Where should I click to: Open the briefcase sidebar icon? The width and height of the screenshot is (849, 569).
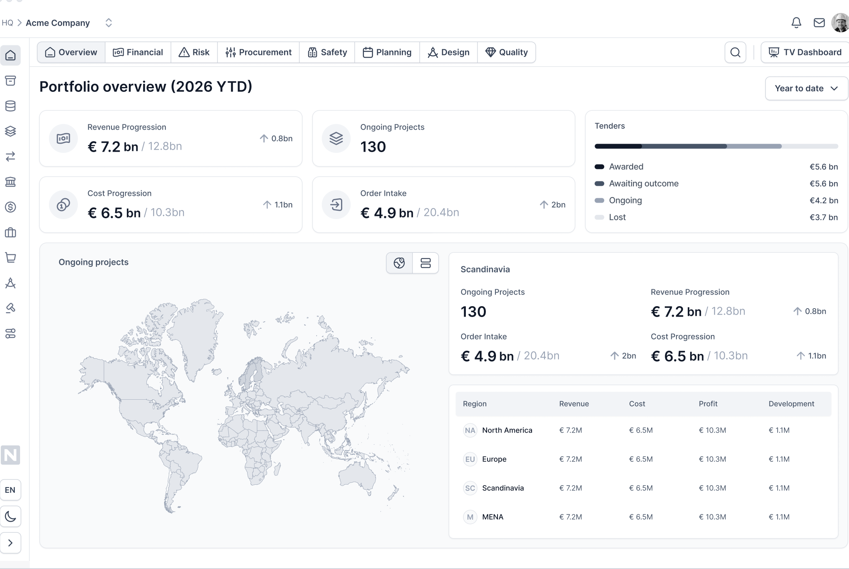(10, 232)
